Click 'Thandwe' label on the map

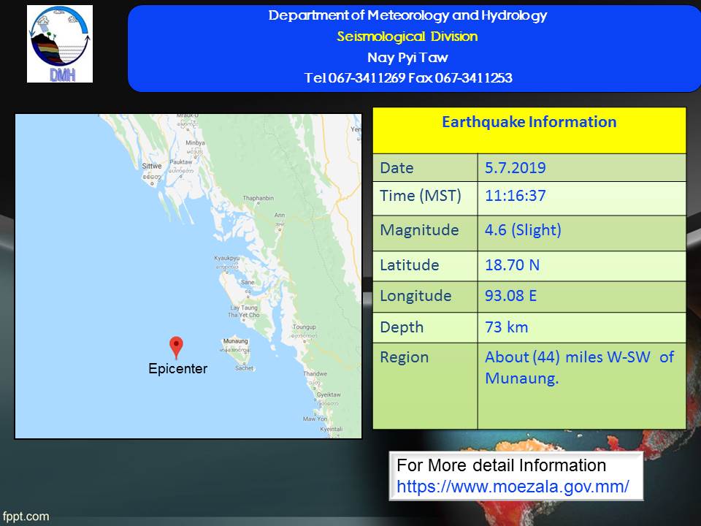point(315,373)
